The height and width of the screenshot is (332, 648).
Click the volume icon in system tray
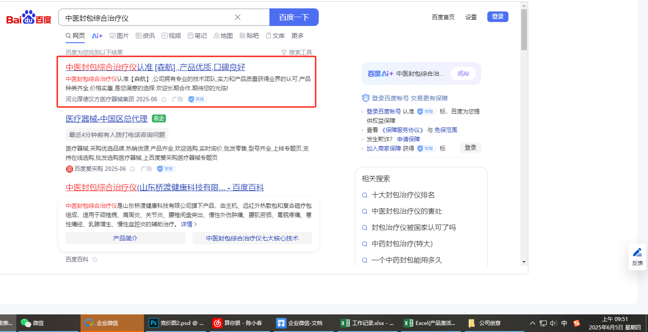[553, 323]
